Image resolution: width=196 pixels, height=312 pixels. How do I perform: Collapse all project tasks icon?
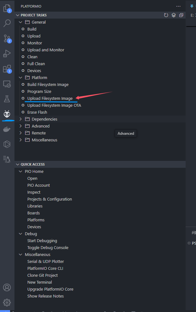click(181, 15)
